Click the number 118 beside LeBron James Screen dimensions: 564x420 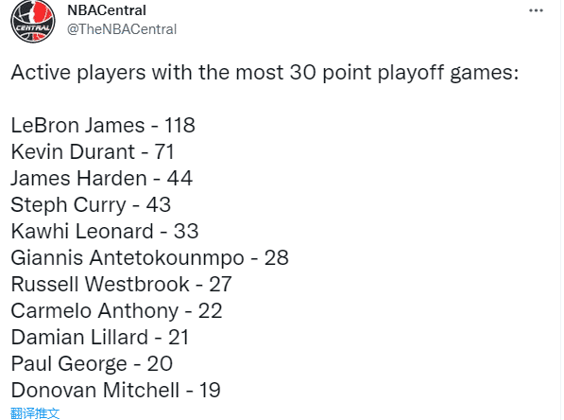179,126
